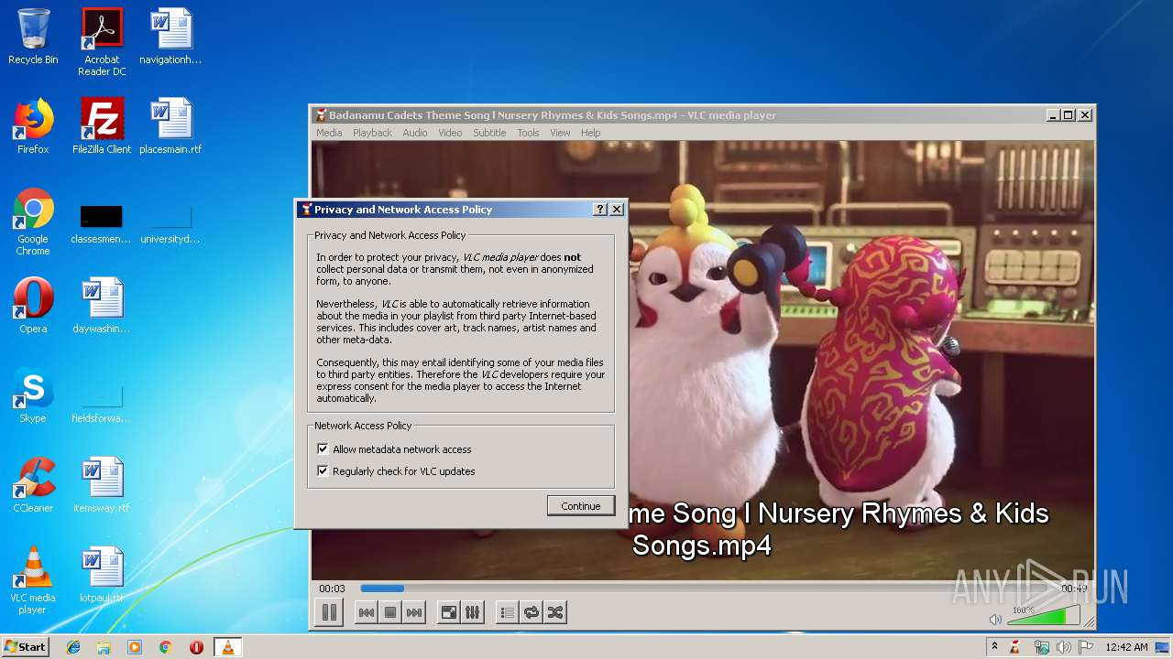Open the Tools menu in VLC
The image size is (1173, 659).
point(528,133)
